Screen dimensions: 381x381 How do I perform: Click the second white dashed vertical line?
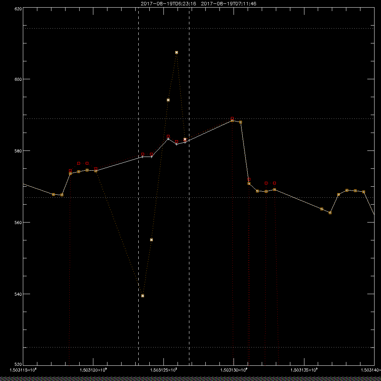tap(189, 186)
